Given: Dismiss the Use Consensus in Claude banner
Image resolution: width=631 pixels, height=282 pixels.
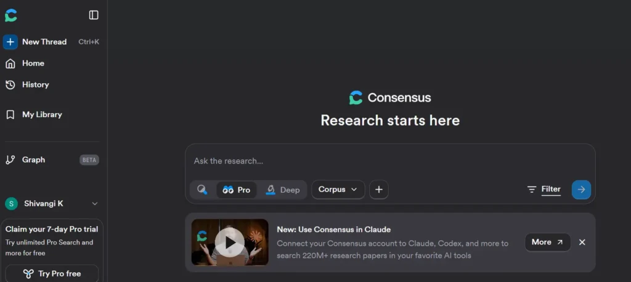Looking at the screenshot, I should [x=582, y=242].
